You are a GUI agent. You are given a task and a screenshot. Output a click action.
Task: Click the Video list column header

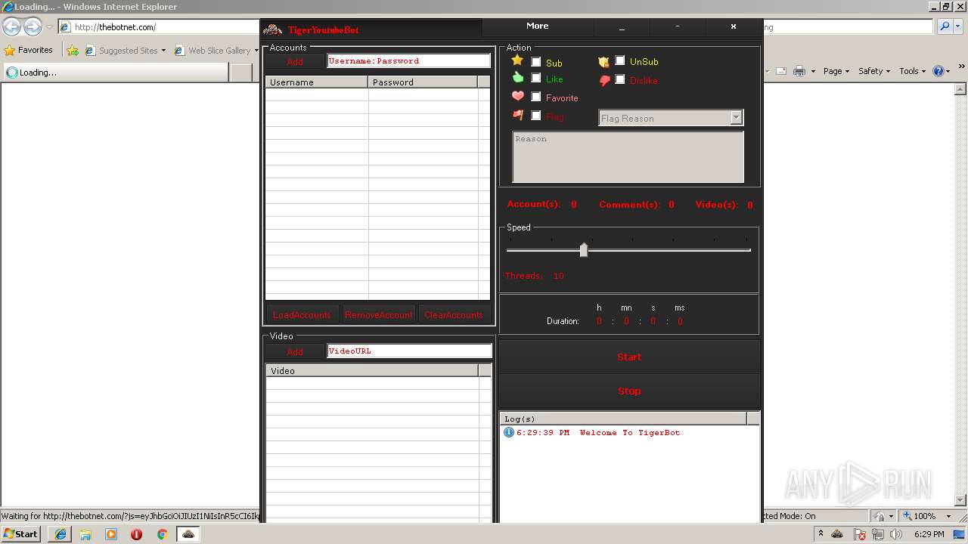point(371,370)
